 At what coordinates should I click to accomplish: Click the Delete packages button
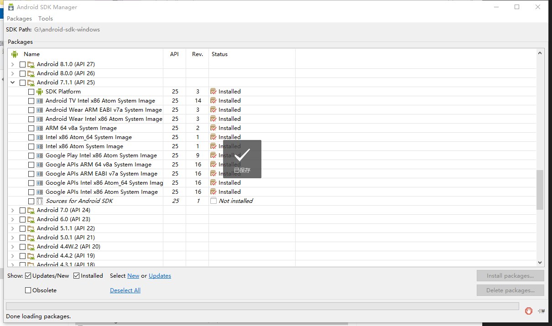point(510,290)
